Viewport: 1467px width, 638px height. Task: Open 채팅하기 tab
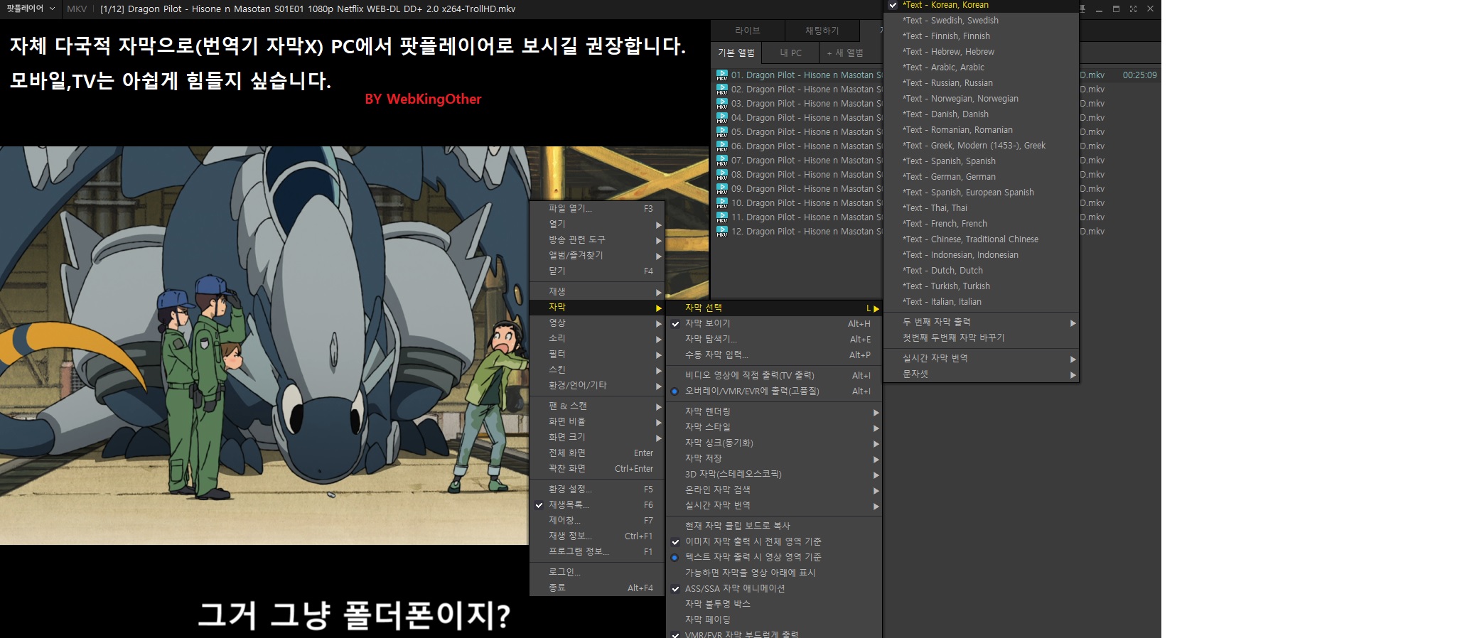tap(822, 31)
